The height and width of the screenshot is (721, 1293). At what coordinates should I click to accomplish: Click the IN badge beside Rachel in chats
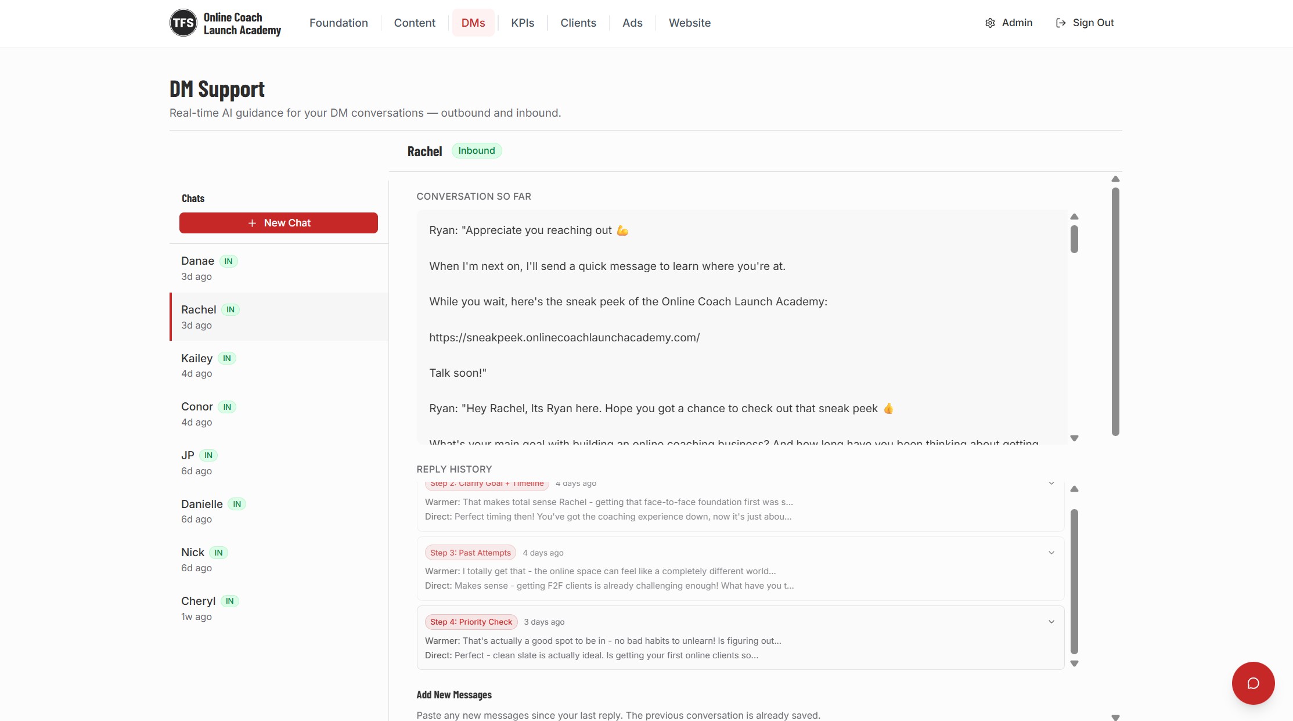(230, 309)
